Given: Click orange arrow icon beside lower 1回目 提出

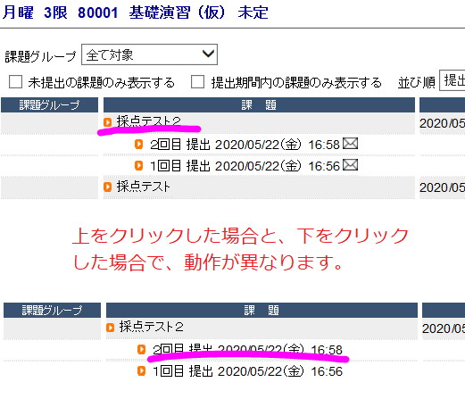Looking at the screenshot, I should pyautogui.click(x=141, y=371).
